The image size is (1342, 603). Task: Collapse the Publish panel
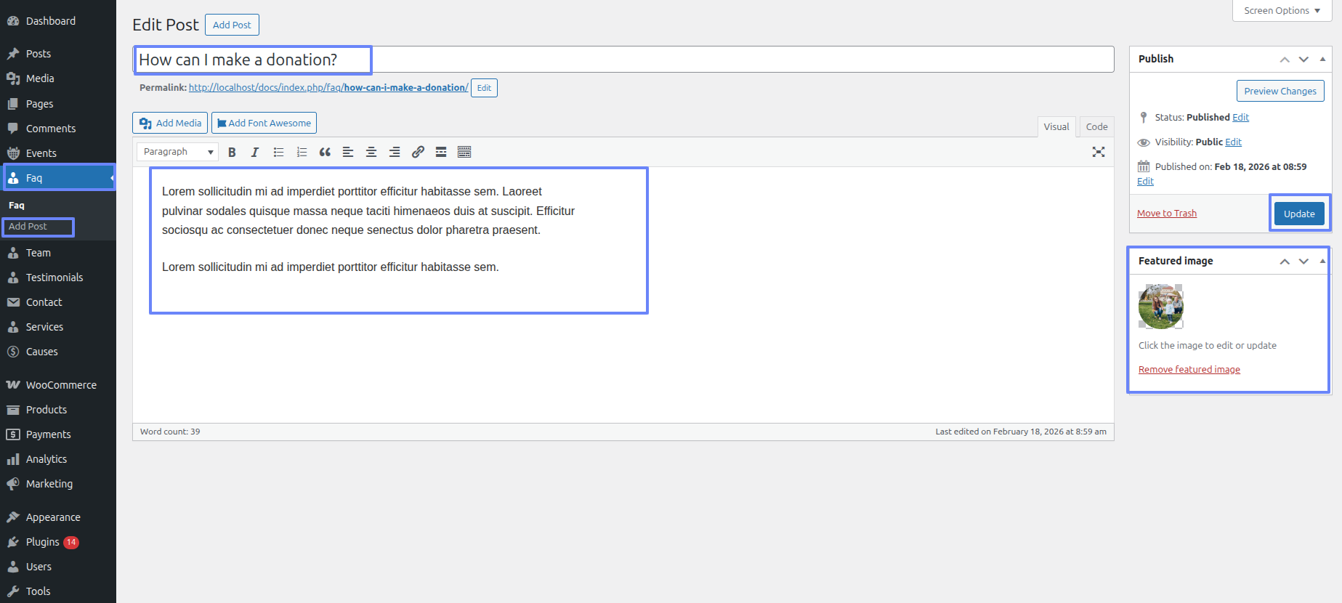coord(1322,59)
